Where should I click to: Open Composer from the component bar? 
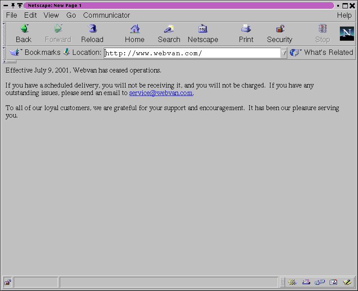click(x=347, y=282)
